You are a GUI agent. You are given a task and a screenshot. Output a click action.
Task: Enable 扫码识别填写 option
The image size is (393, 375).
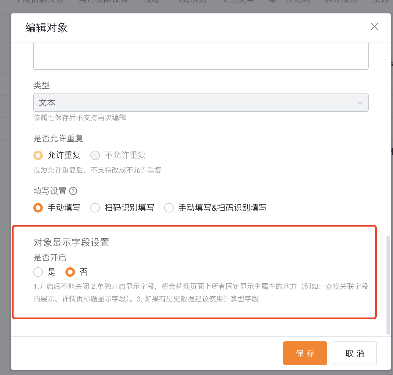coord(95,208)
